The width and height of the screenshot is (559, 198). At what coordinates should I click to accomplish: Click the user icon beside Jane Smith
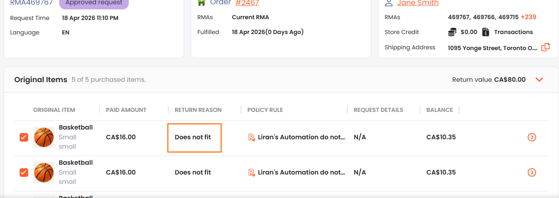[x=389, y=3]
